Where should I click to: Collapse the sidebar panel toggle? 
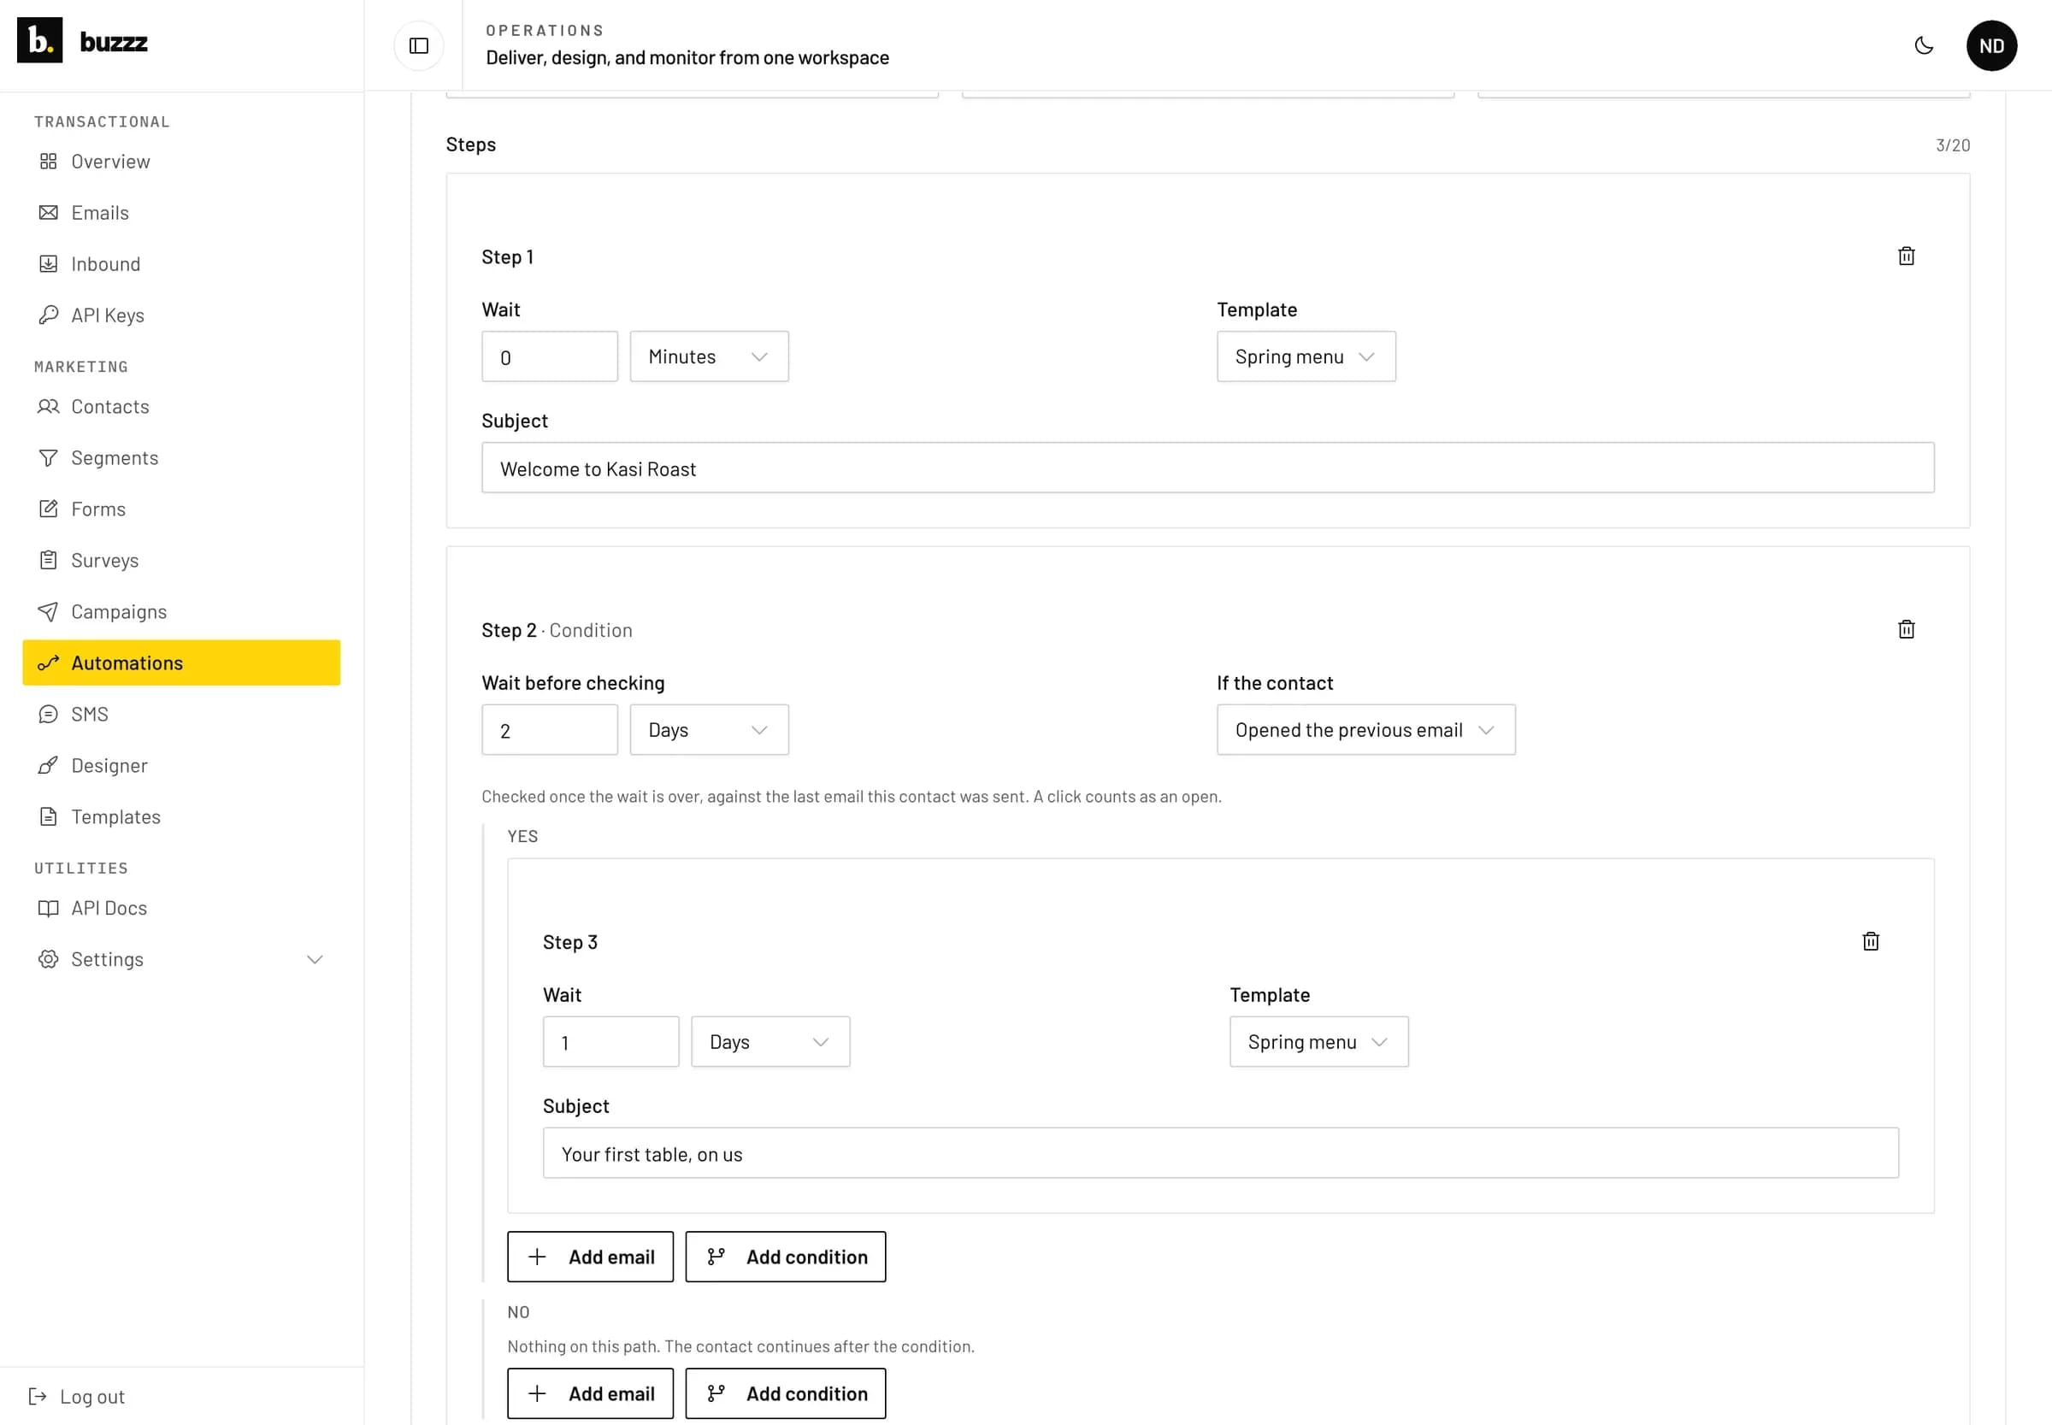pyautogui.click(x=419, y=45)
